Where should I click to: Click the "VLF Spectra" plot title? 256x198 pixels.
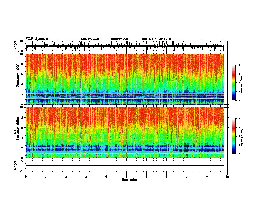click(37, 39)
